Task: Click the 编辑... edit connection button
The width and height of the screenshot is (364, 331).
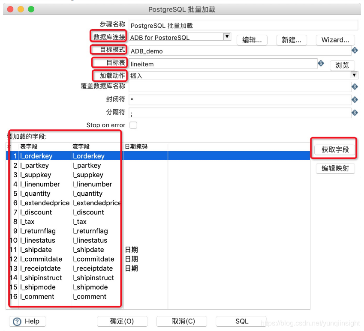Action: (x=252, y=40)
